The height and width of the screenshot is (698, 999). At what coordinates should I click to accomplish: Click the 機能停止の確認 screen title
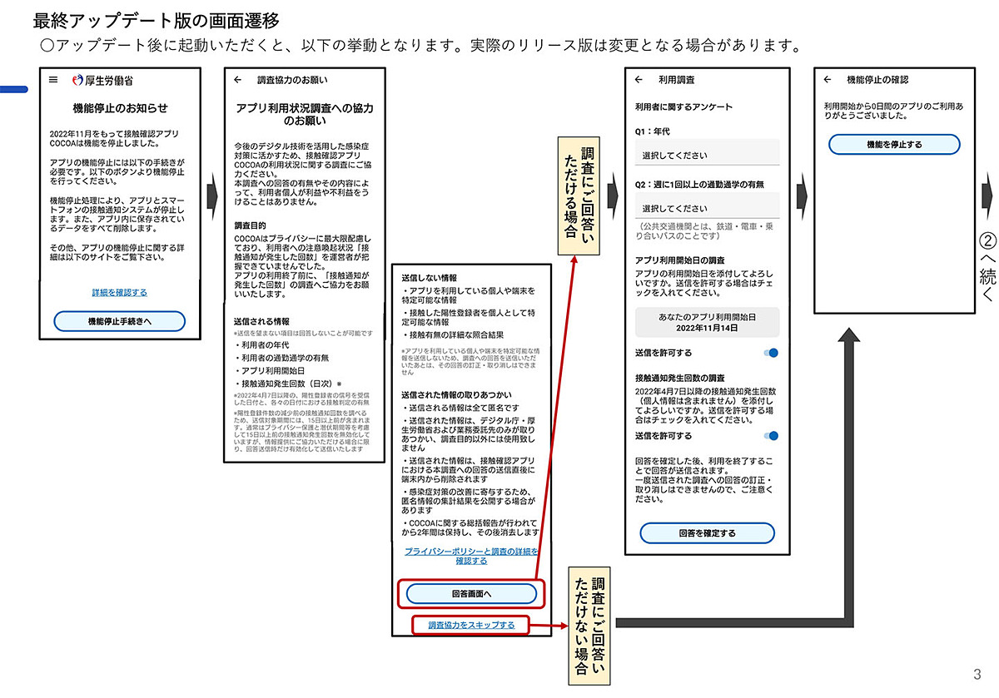877,81
